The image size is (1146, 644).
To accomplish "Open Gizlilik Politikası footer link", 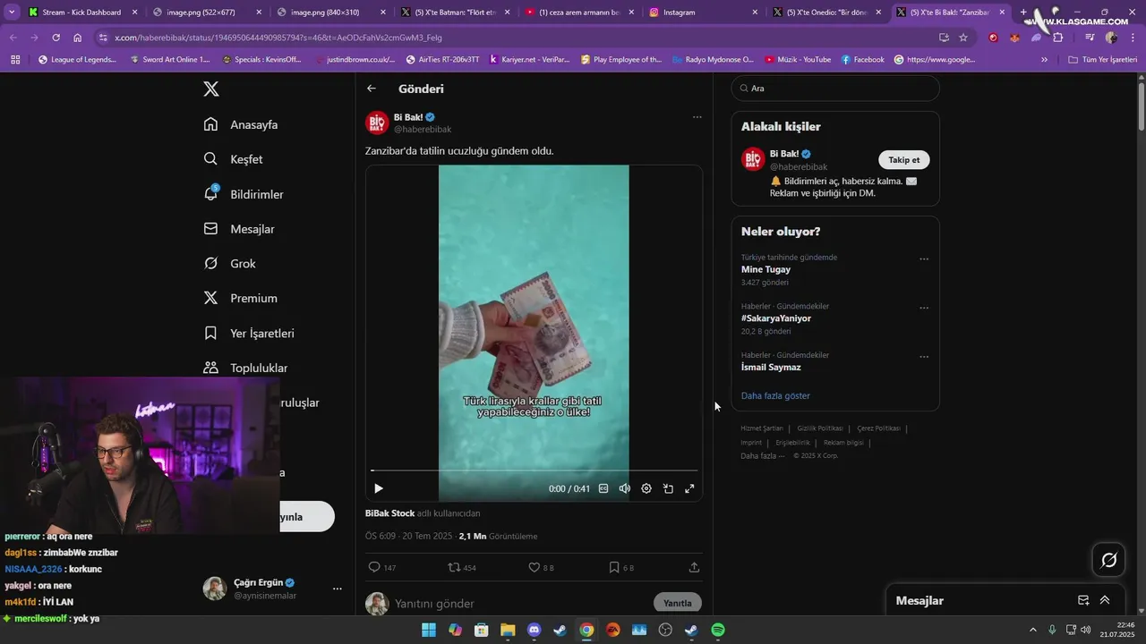I will click(820, 428).
